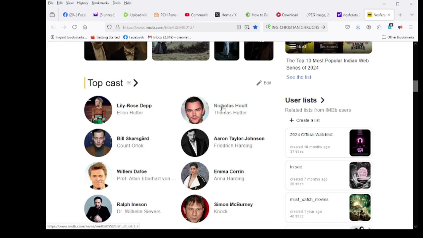The width and height of the screenshot is (423, 238).
Task: Click the shield tracking protection icon
Action: click(109, 27)
